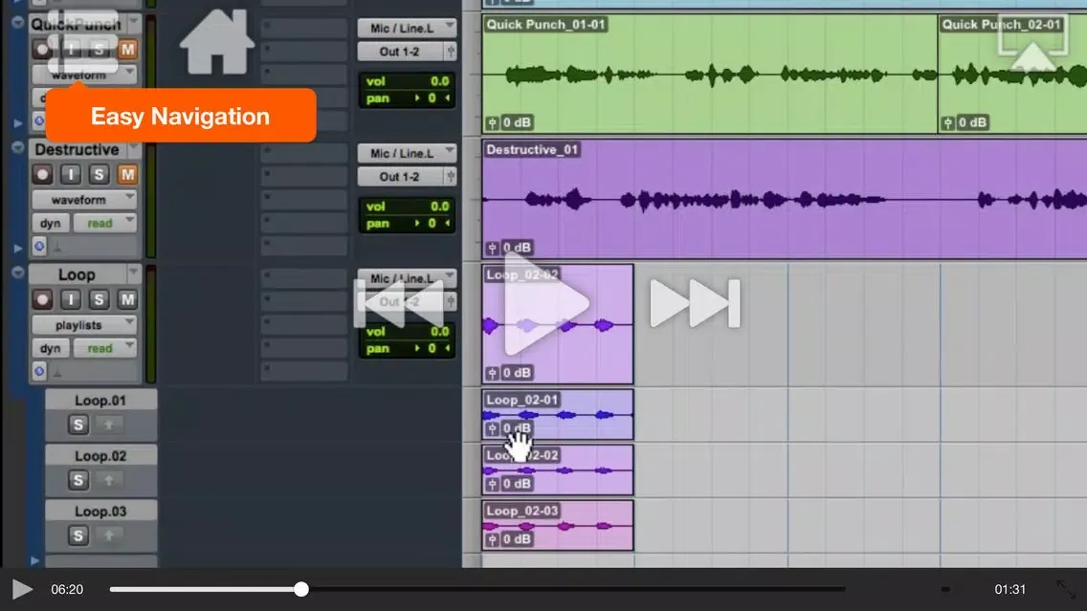
Task: Select the Quick Punch_01-01 clip
Action: [x=709, y=75]
